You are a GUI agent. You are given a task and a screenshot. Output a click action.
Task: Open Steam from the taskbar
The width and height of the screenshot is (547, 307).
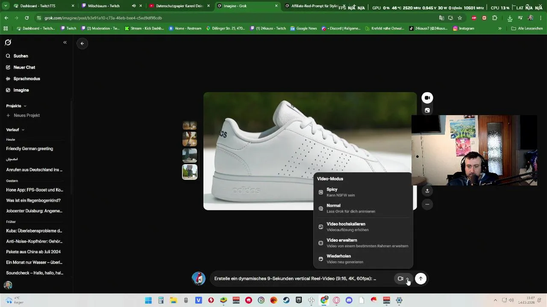click(286, 300)
